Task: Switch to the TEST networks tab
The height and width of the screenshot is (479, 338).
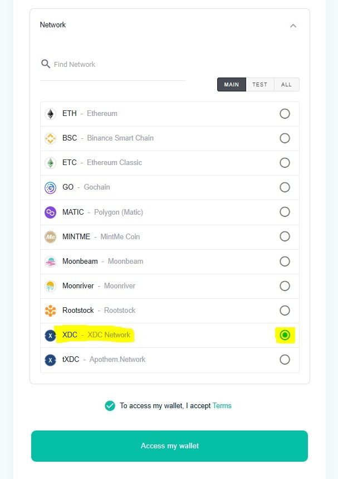Action: pyautogui.click(x=259, y=85)
